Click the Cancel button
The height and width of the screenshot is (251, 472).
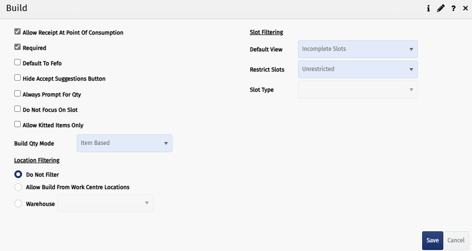pos(456,240)
